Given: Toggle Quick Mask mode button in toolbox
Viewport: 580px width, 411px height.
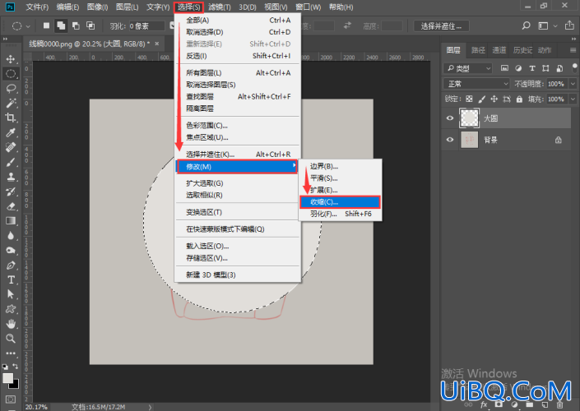Looking at the screenshot, I should click(11, 399).
